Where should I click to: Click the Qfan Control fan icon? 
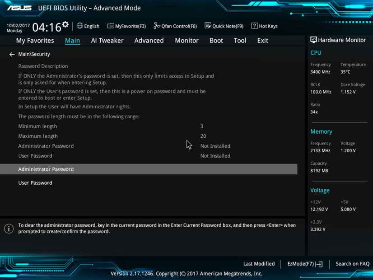pyautogui.click(x=157, y=26)
